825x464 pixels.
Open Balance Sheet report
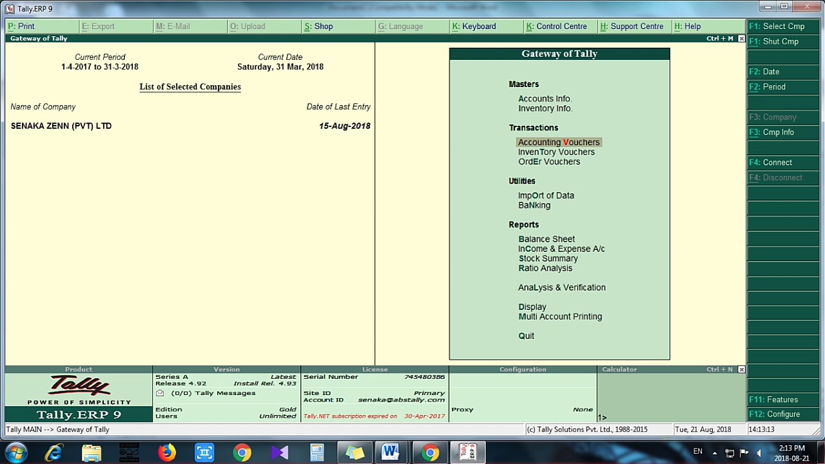click(x=547, y=239)
